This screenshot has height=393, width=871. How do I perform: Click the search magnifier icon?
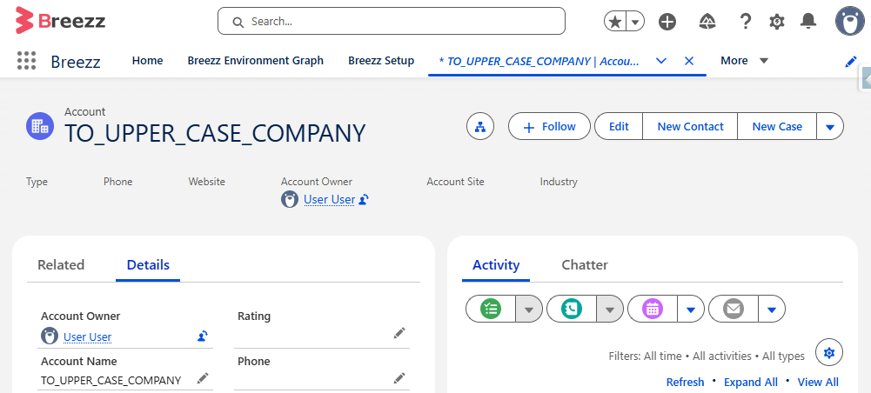(238, 23)
